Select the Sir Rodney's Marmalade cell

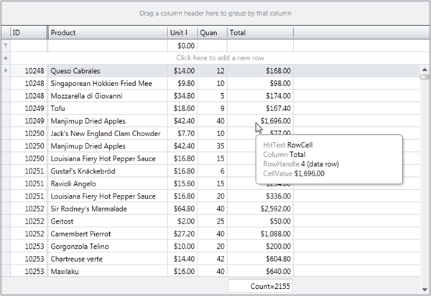[x=108, y=209]
